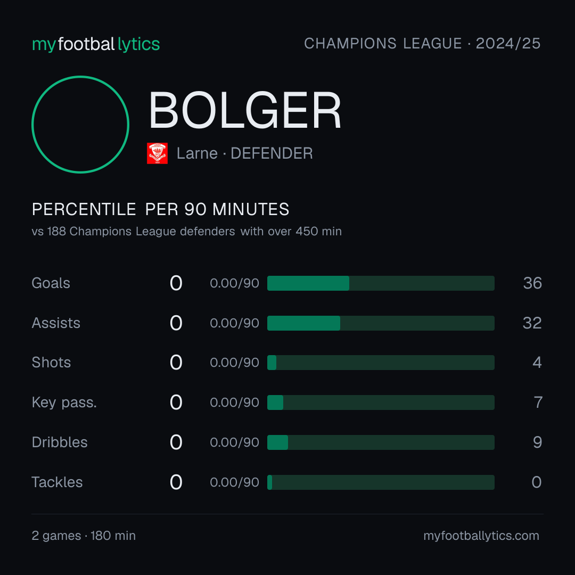The height and width of the screenshot is (575, 575).
Task: Click the empty player photo circle
Action: pos(80,124)
